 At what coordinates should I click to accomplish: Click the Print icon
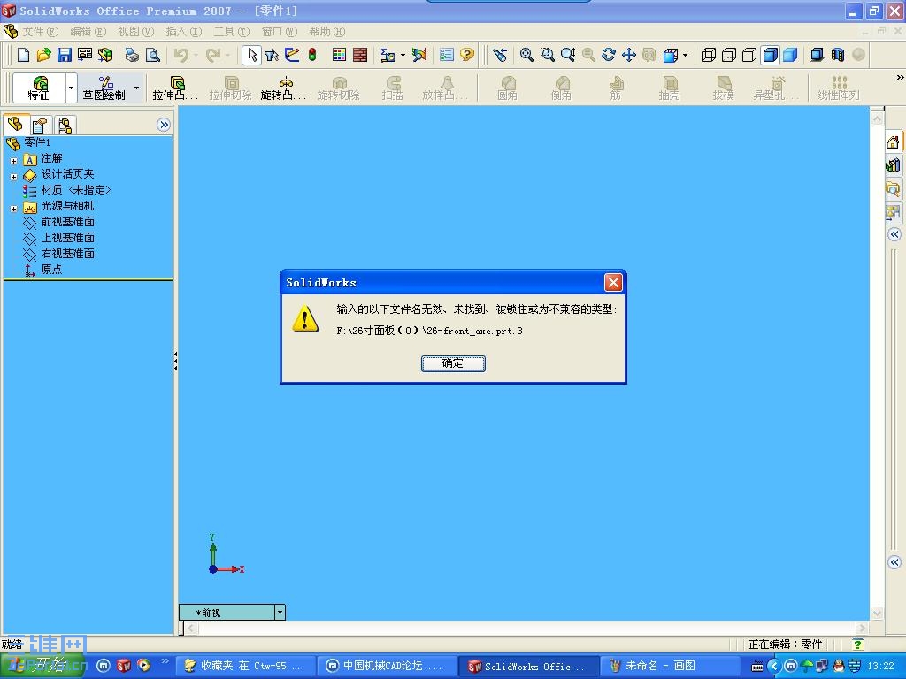pos(133,55)
